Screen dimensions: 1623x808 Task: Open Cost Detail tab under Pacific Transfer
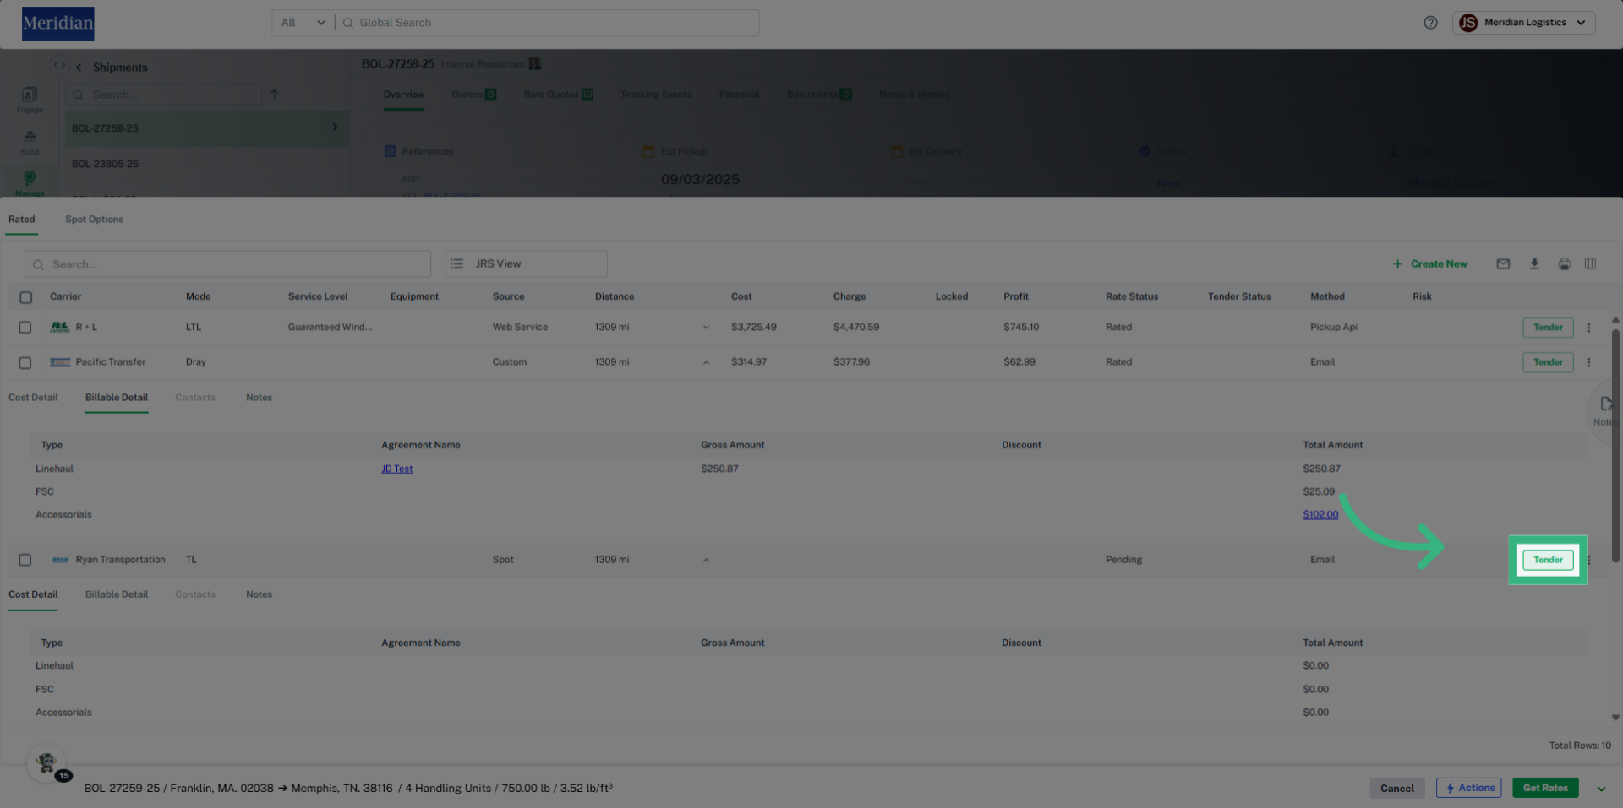pos(33,398)
